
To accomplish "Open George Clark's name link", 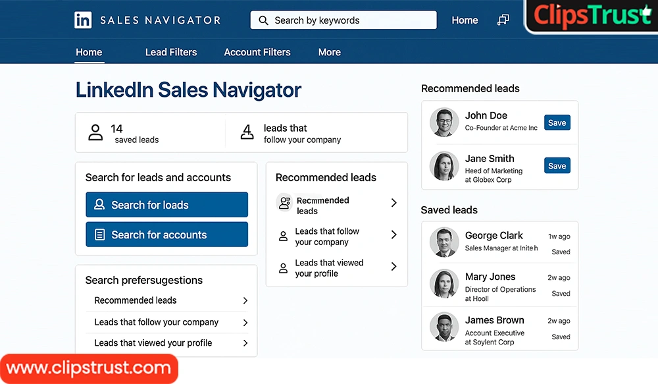I will tap(494, 235).
